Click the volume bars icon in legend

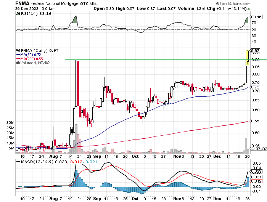[18, 63]
